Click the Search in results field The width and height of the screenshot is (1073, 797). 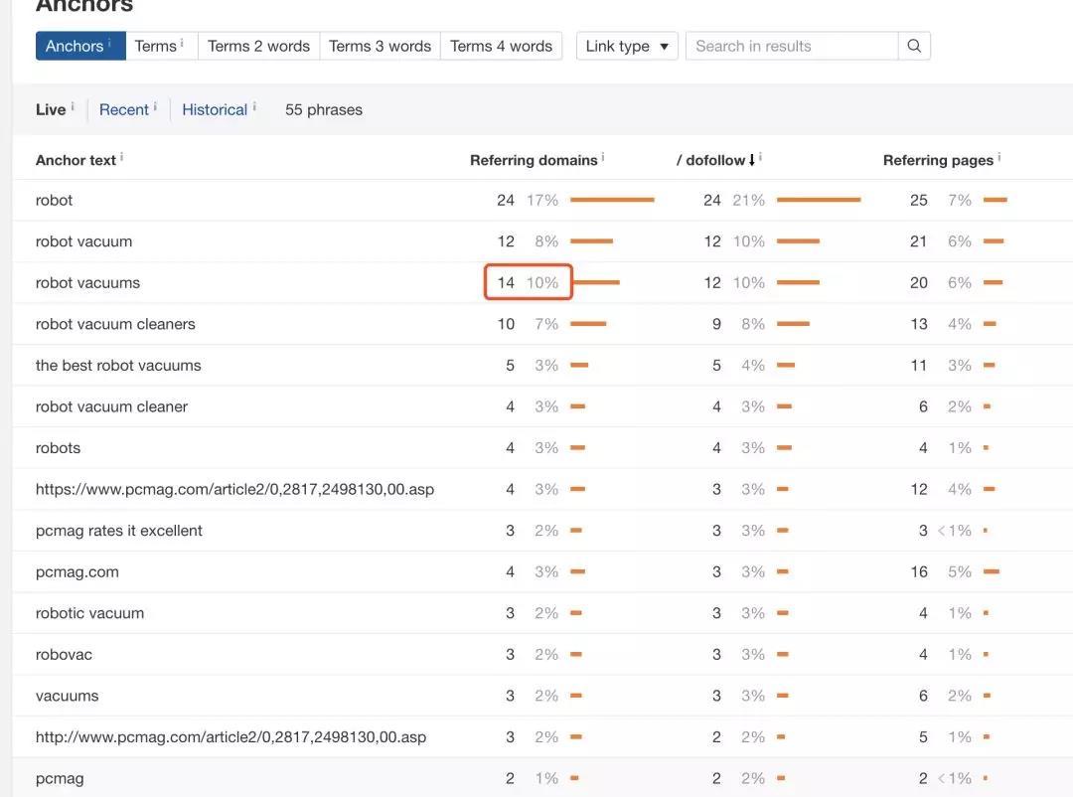click(x=792, y=46)
